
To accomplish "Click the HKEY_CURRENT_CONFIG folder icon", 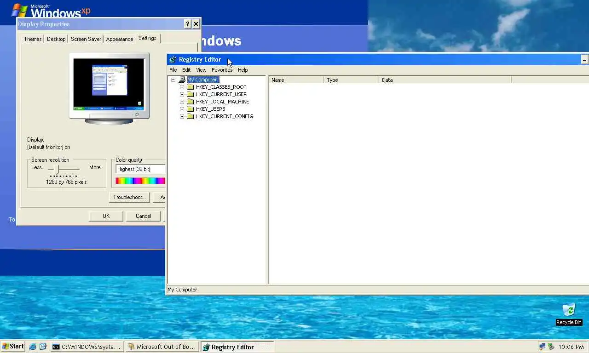I will coord(191,116).
